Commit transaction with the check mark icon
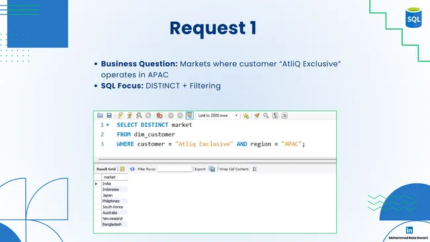 coord(171,116)
